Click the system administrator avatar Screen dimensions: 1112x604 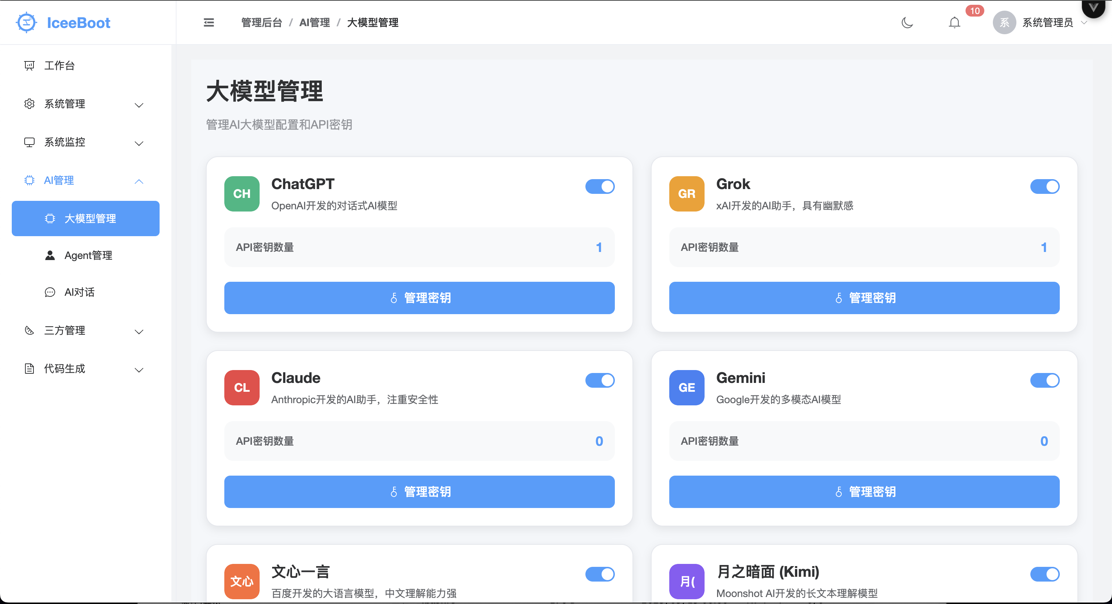[x=1005, y=22]
